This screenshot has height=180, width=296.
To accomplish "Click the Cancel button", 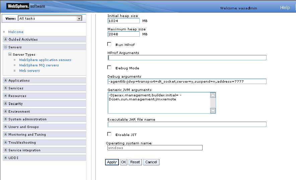I will click(x=151, y=162).
